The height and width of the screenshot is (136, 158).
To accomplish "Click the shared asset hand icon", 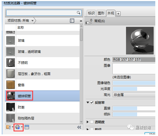I will point(89,22).
